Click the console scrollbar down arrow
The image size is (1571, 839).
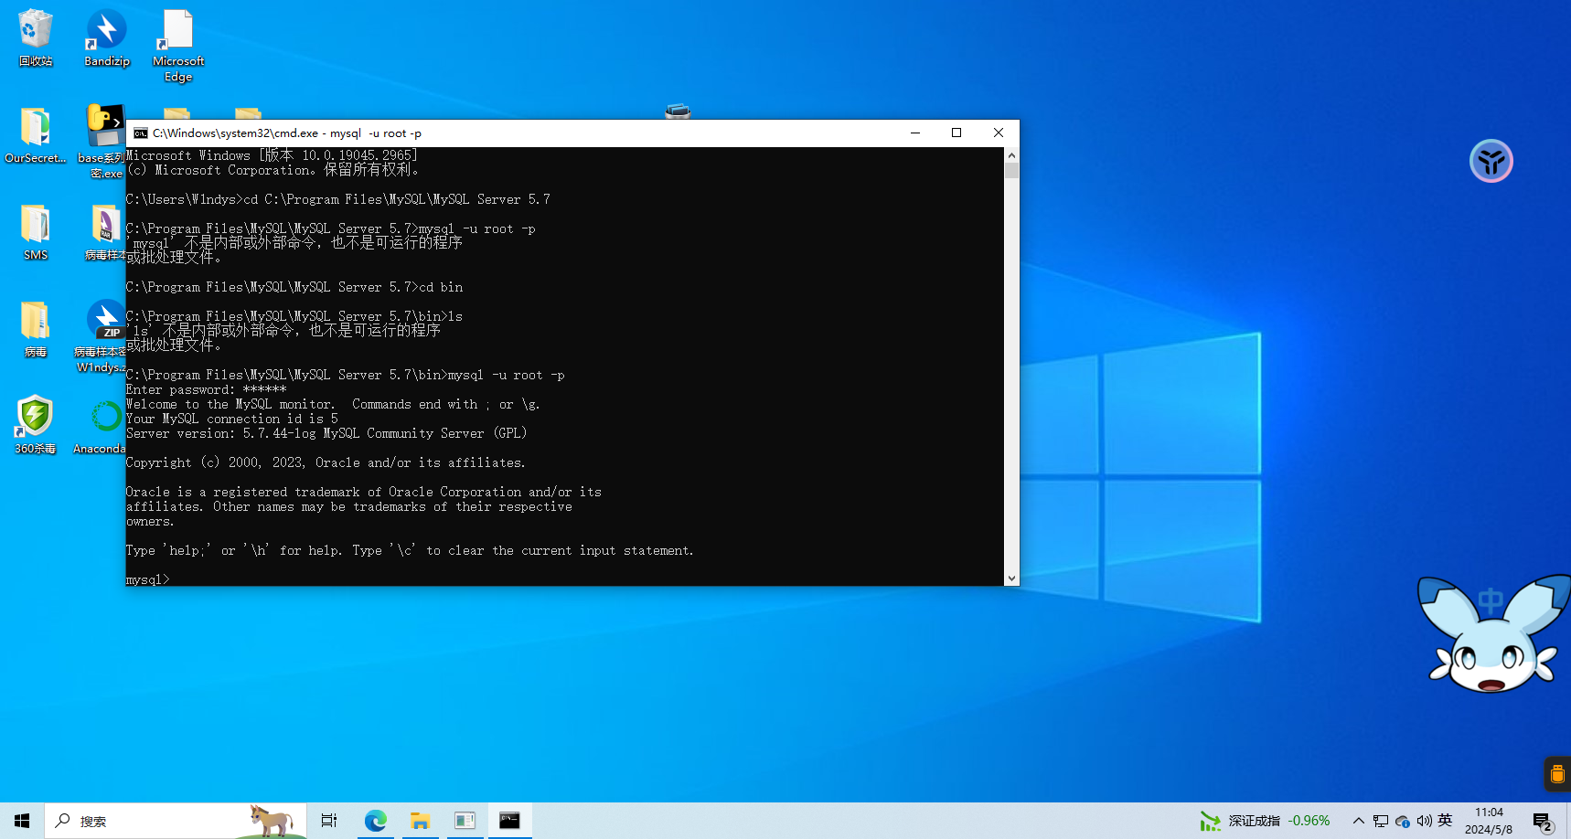(x=1011, y=578)
